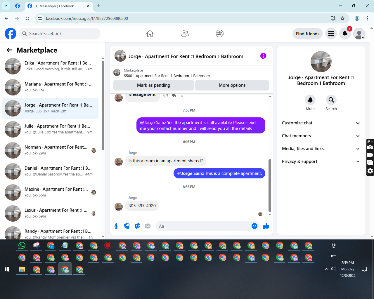Expand Media, files and links section
Screen dimensions: 374x299
coord(321,149)
